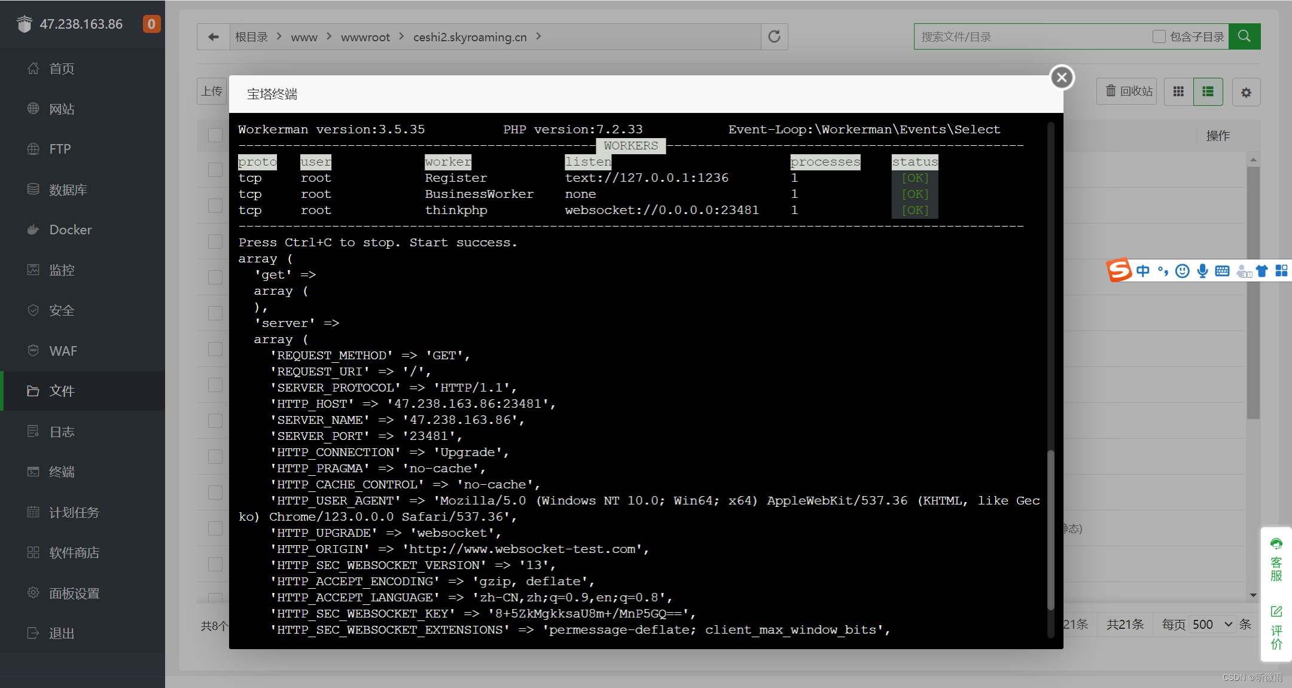Switch to grid view icon
This screenshot has width=1292, height=688.
coord(1178,91)
